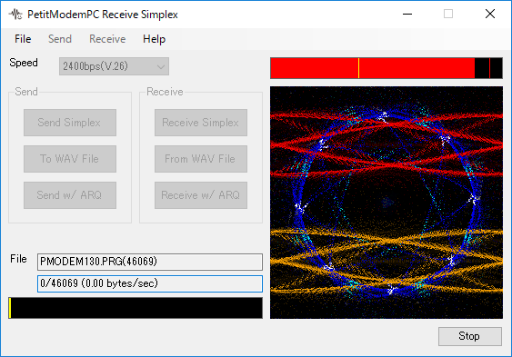Click the Send Simplex button
This screenshot has width=512, height=357.
(x=70, y=123)
